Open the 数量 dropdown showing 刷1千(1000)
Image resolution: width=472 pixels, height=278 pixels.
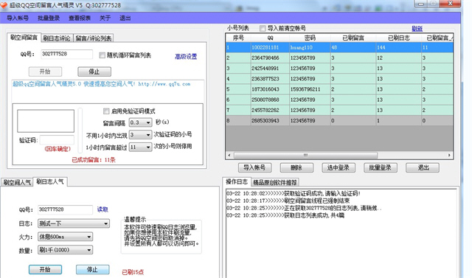point(66,250)
